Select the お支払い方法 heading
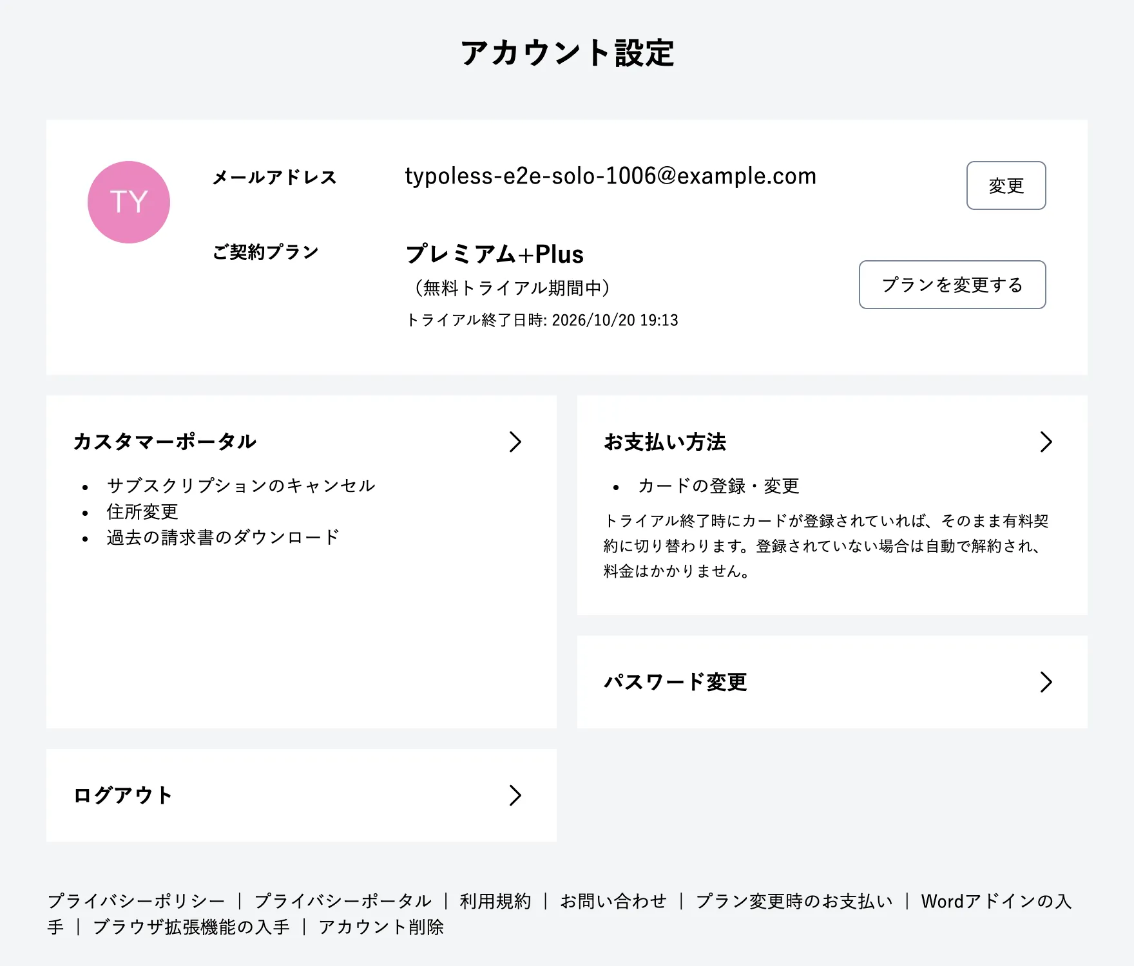1134x966 pixels. coord(665,442)
